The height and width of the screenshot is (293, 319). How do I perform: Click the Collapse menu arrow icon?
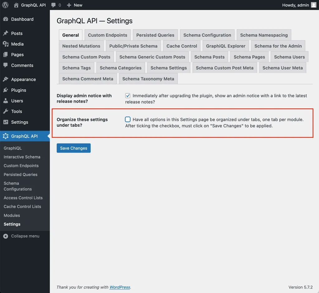point(6,236)
